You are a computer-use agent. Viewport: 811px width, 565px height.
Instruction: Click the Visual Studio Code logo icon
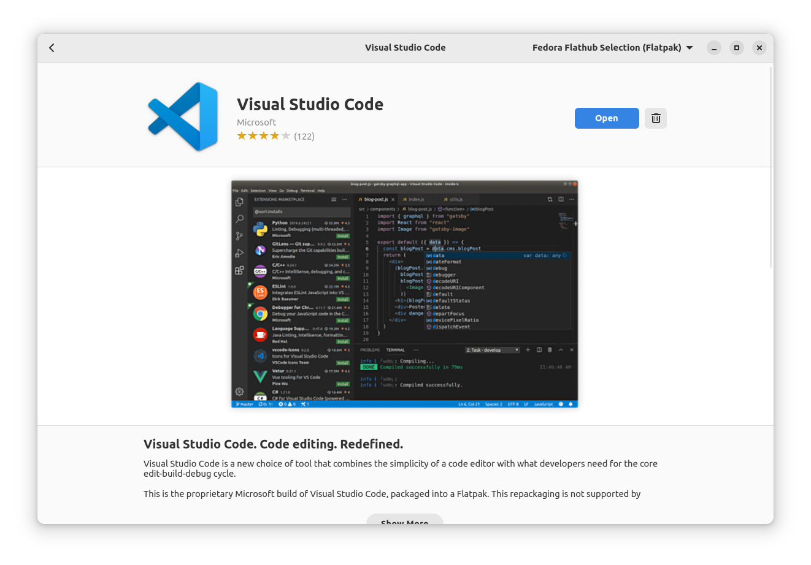tap(183, 116)
